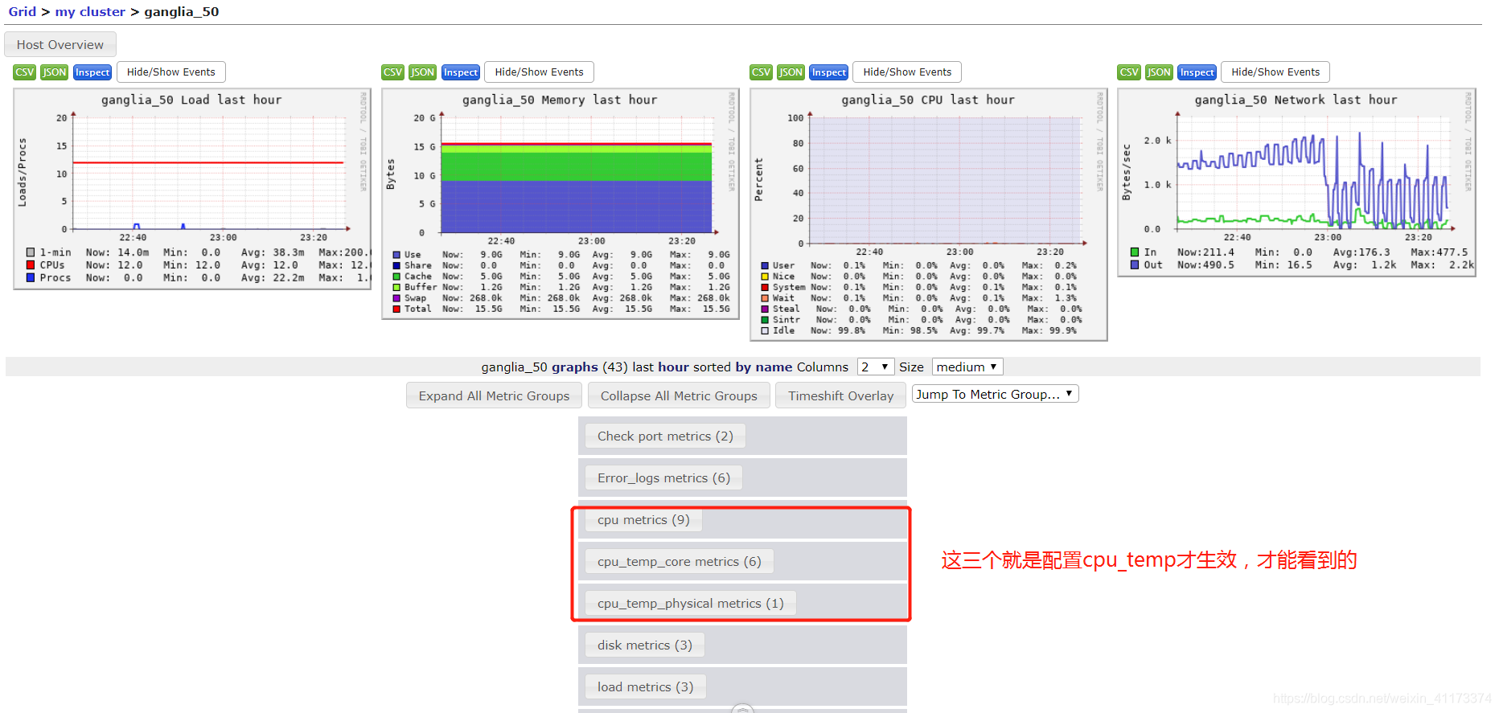Open the Size medium dropdown
The width and height of the screenshot is (1499, 713).
(x=967, y=367)
